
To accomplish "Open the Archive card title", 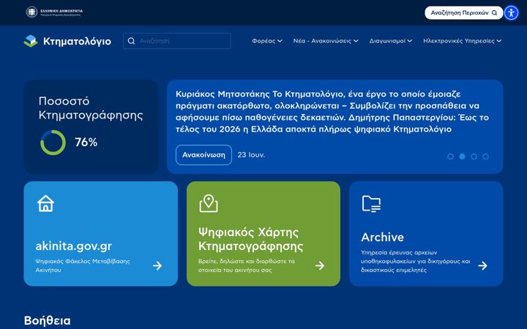I will (x=383, y=238).
